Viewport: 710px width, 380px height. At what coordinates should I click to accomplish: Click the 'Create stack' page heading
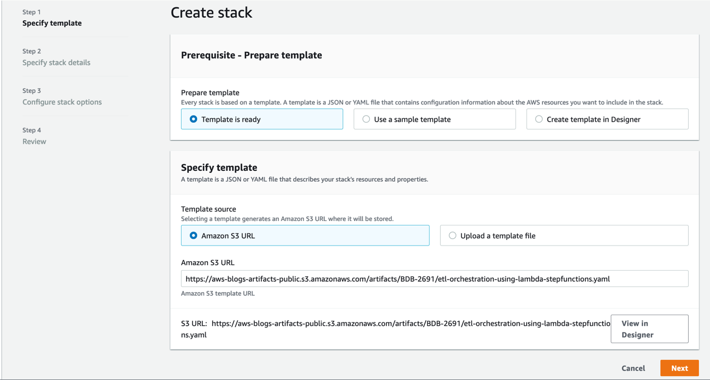point(211,13)
